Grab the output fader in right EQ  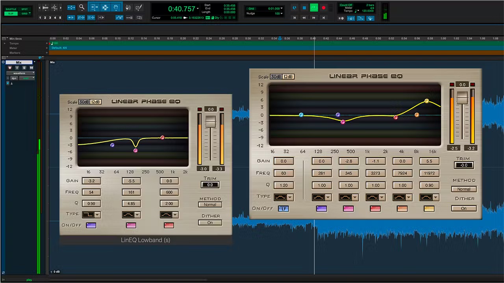coord(462,98)
